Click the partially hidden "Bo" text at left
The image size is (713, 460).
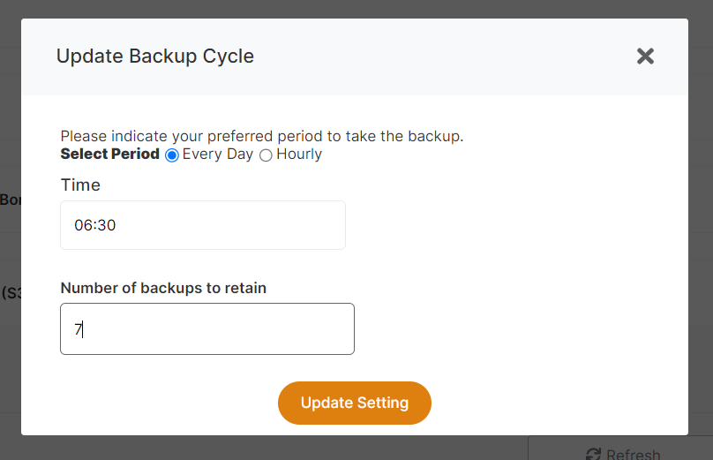11,200
